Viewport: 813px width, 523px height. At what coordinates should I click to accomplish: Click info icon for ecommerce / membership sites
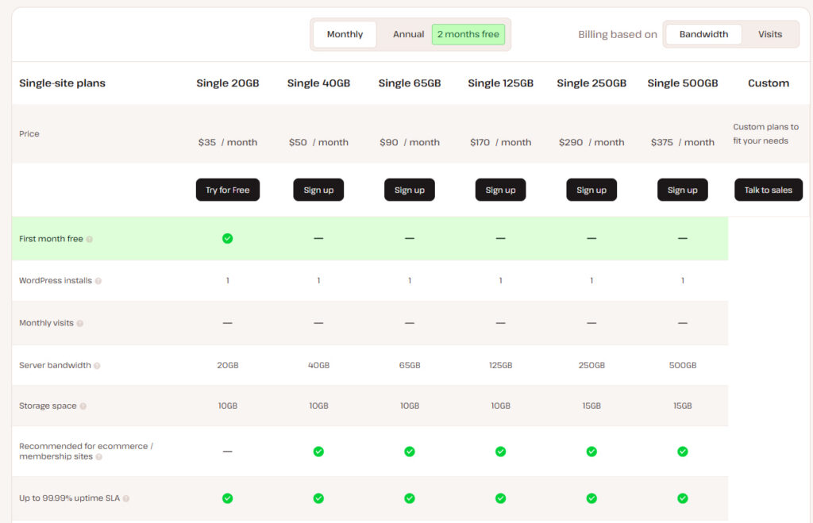(x=99, y=457)
